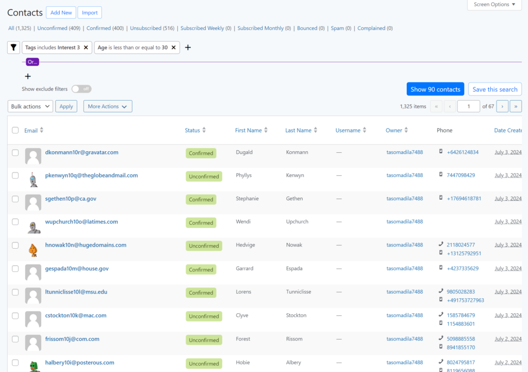Click the current page number field
The height and width of the screenshot is (372, 528).
pos(468,106)
